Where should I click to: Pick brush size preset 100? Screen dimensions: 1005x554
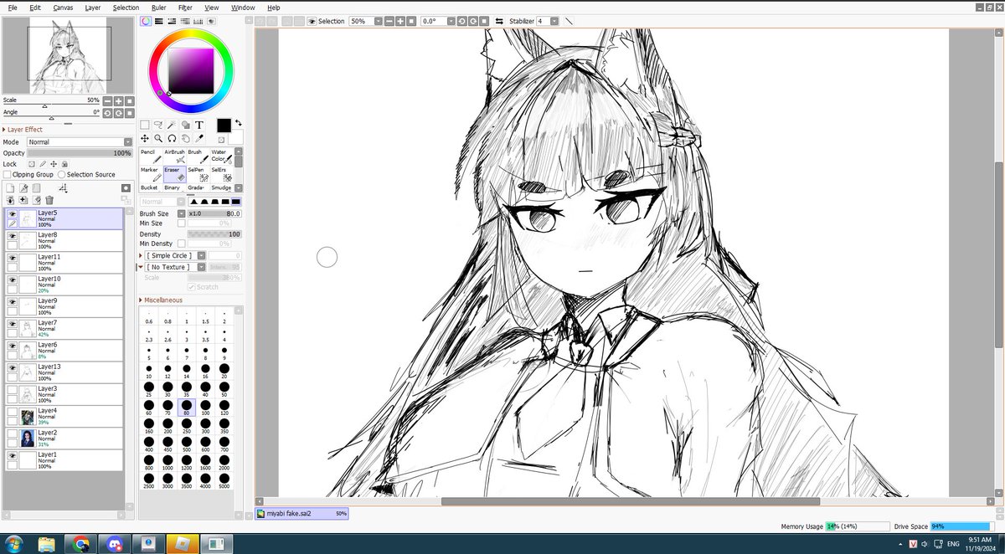[x=205, y=408]
